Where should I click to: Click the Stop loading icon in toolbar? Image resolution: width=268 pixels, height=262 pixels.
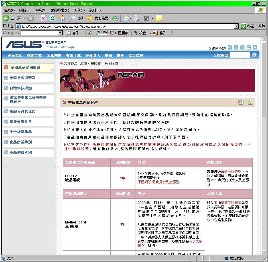(43, 18)
